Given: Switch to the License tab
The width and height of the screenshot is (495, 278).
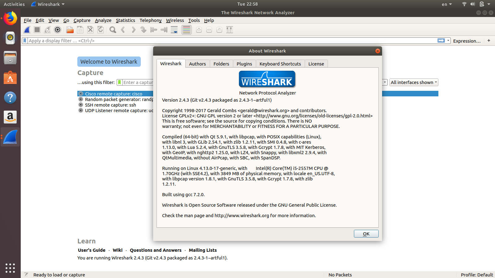Looking at the screenshot, I should click(316, 64).
